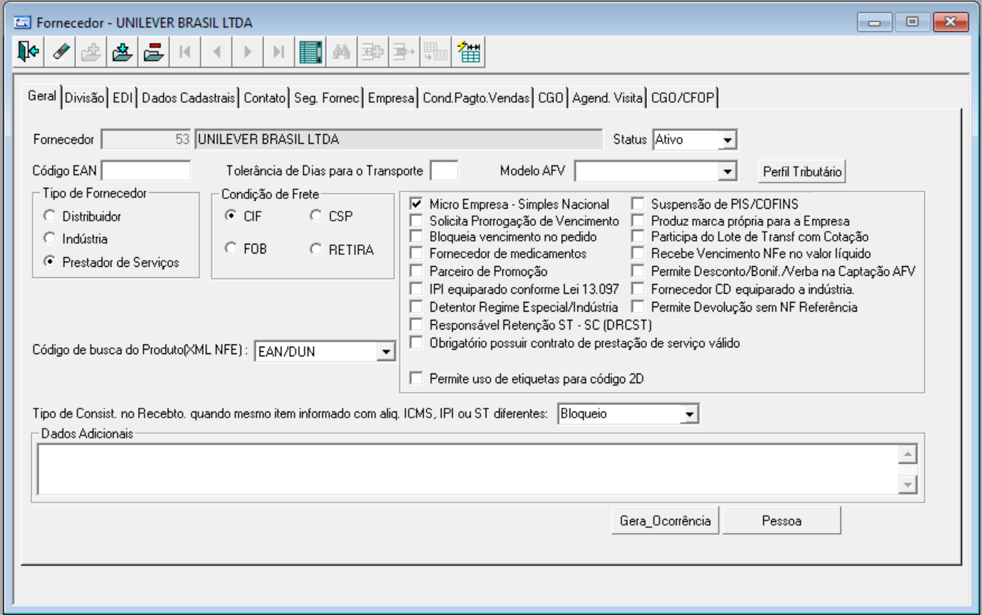Check Fornecedor CD equiparado a indústria

tap(638, 288)
